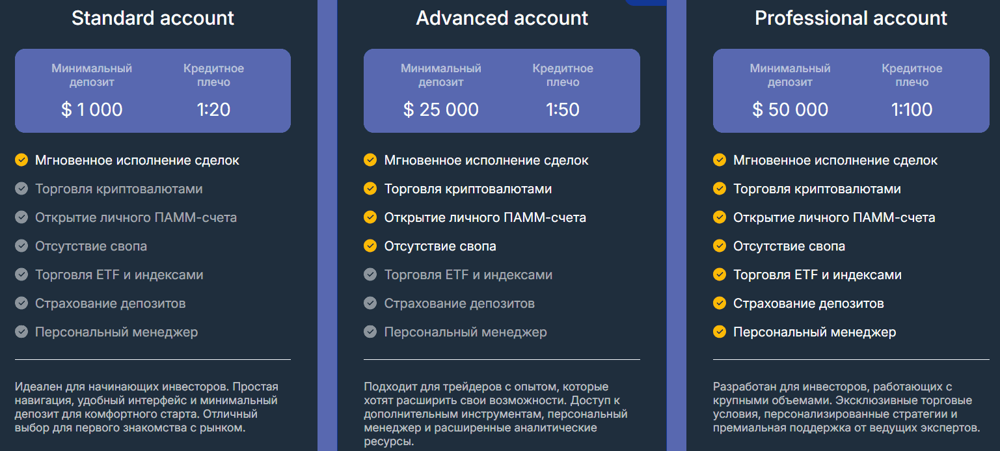
Task: Toggle the gray Персональный менеджер mark on Standard
Action: point(20,331)
